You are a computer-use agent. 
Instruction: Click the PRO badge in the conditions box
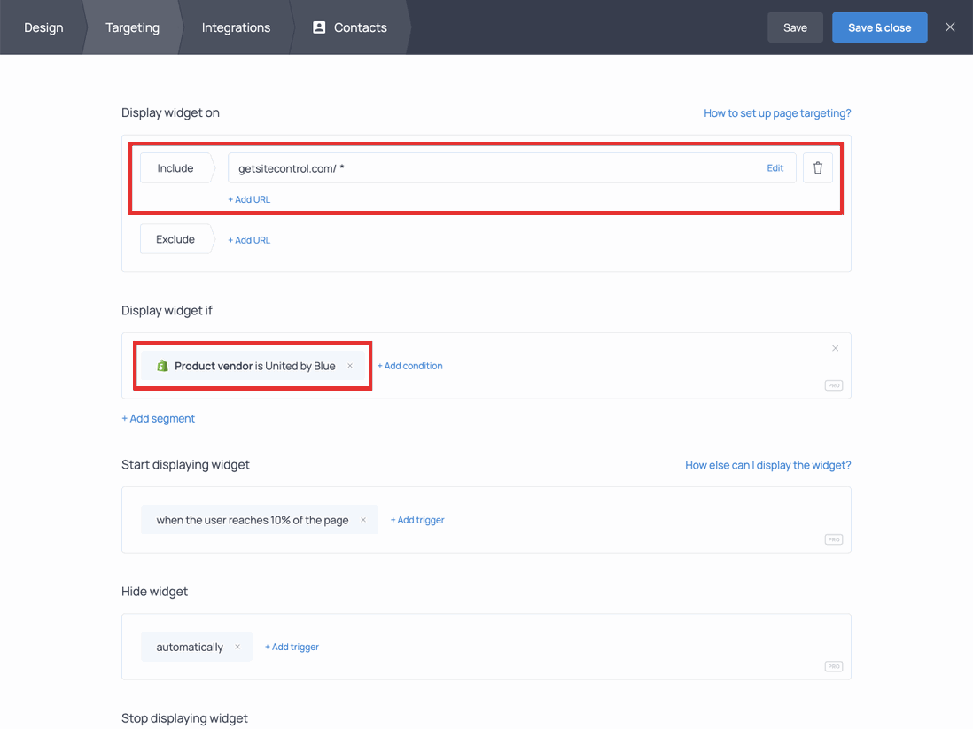(x=834, y=385)
